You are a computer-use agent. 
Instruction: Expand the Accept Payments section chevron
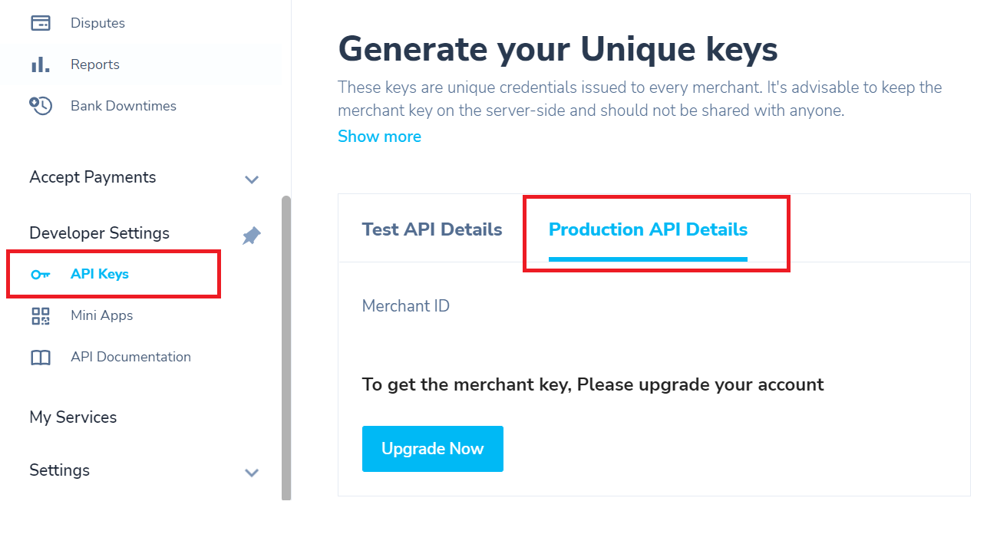pos(251,180)
